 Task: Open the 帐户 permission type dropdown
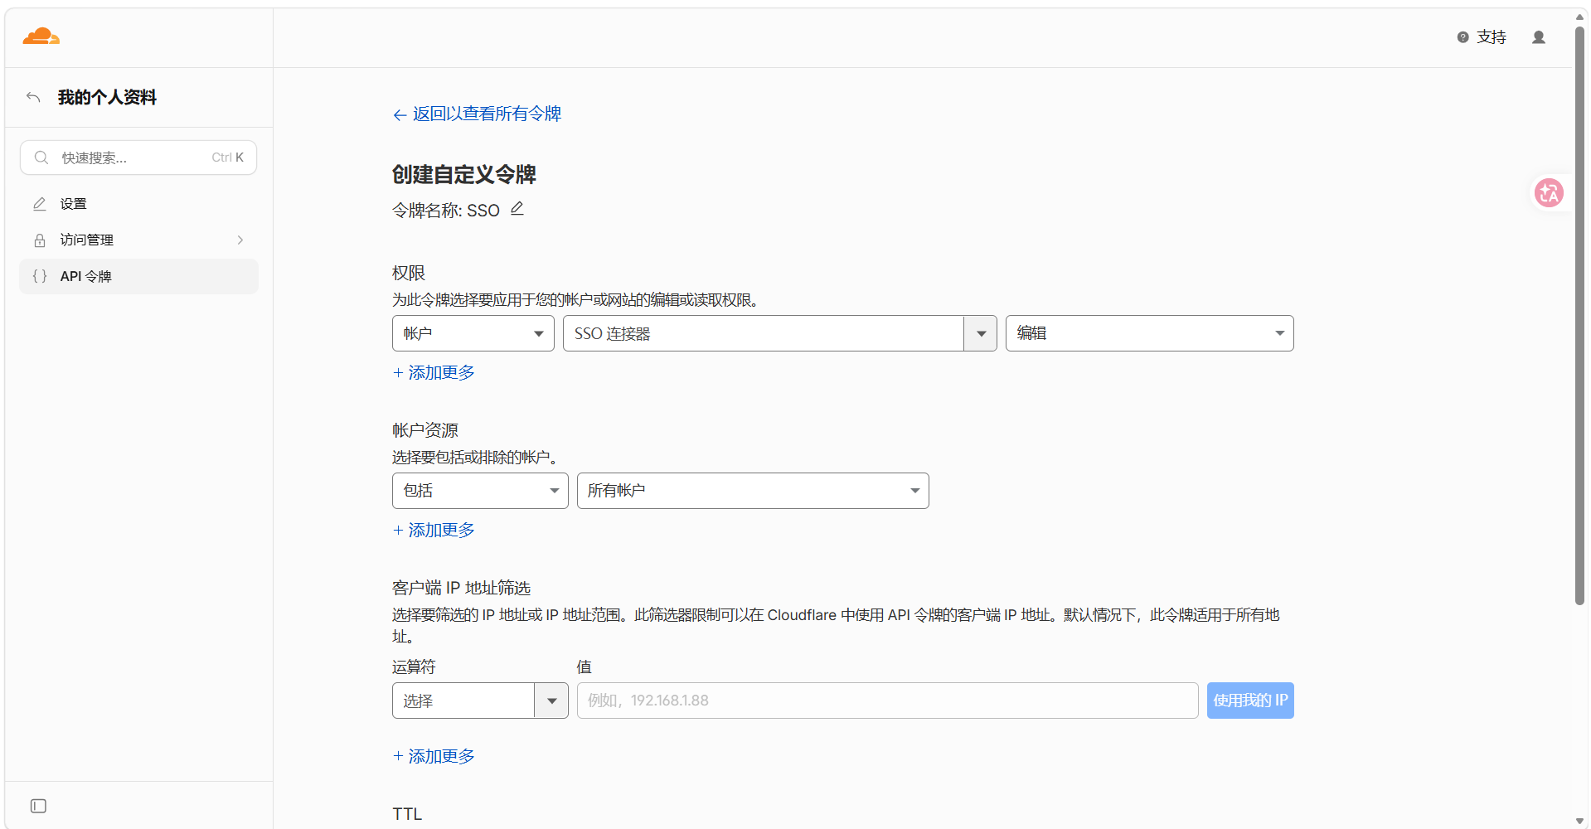pyautogui.click(x=473, y=333)
